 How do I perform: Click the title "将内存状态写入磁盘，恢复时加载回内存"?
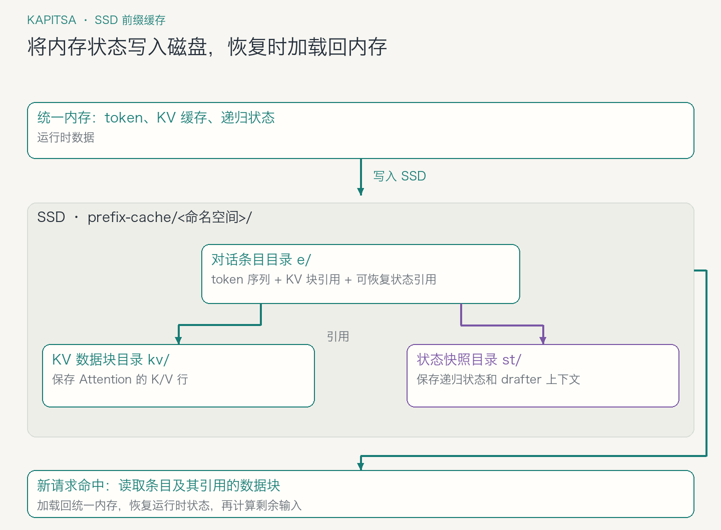click(207, 47)
